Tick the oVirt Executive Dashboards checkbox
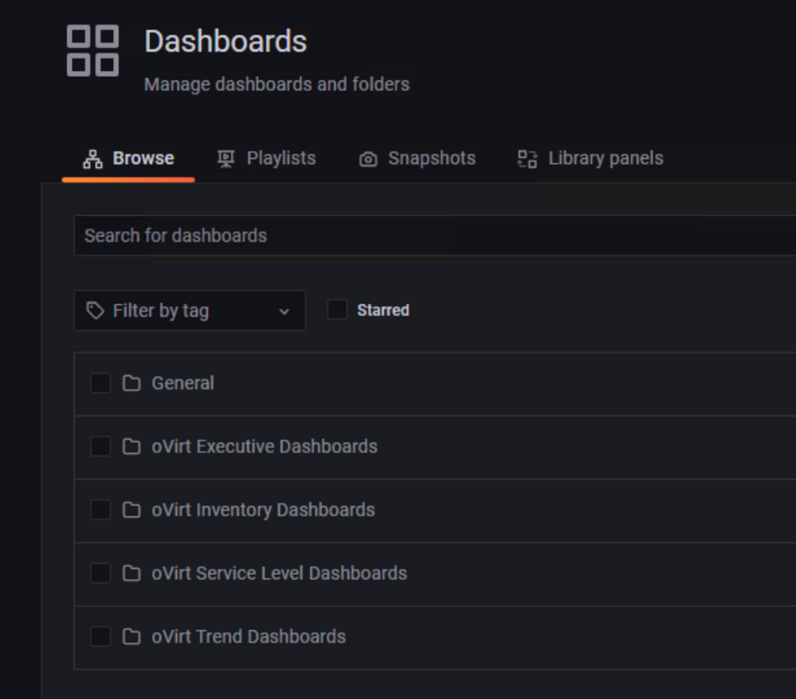 (100, 447)
